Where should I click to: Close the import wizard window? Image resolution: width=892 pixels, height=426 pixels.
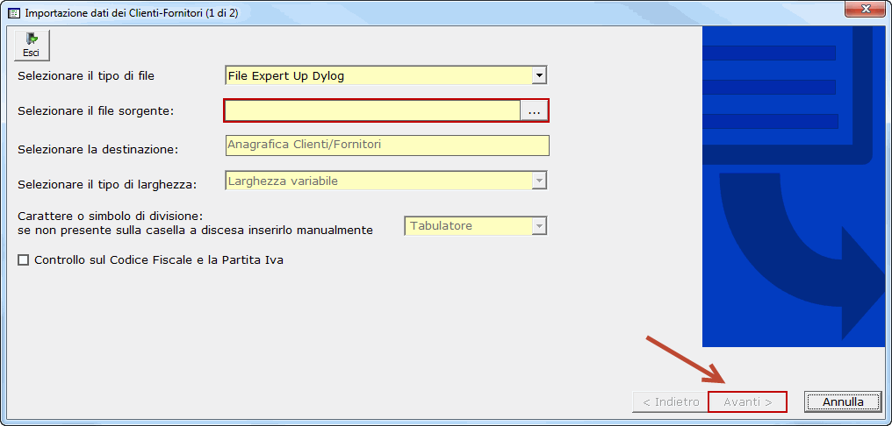tap(866, 9)
